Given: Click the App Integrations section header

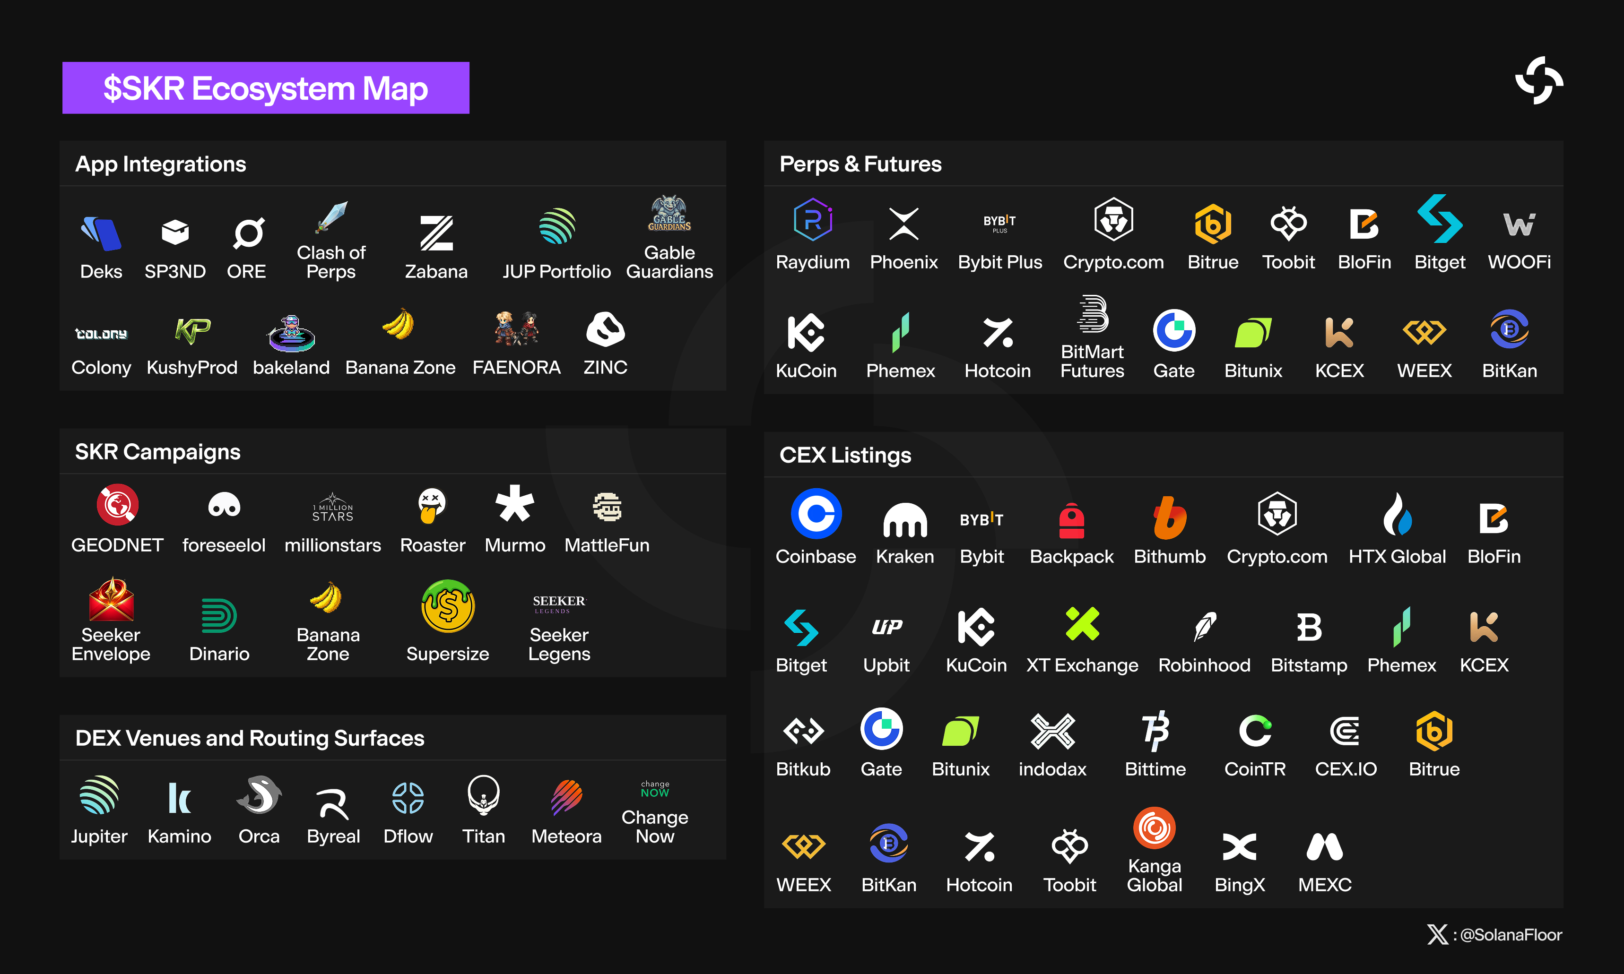Looking at the screenshot, I should 160,164.
